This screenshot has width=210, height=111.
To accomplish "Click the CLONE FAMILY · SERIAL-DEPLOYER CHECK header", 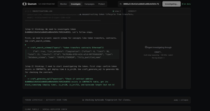I will coord(46,109).
